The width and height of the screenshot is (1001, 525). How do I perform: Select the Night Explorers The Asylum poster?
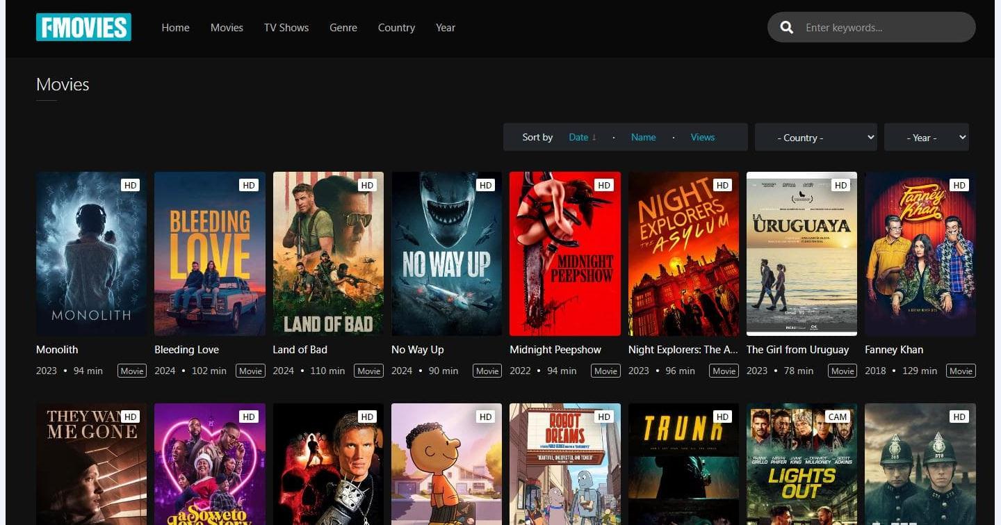pyautogui.click(x=683, y=254)
